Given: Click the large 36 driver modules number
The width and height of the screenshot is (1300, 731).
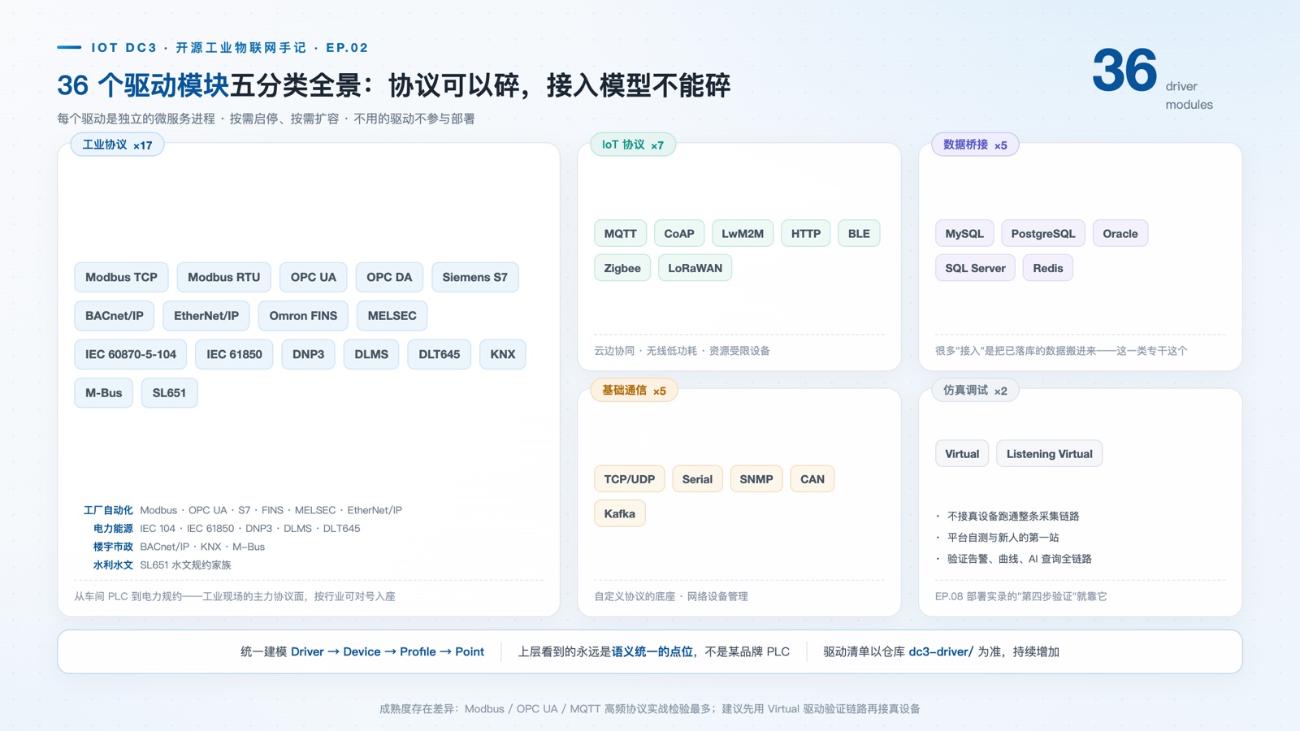Looking at the screenshot, I should click(1124, 70).
